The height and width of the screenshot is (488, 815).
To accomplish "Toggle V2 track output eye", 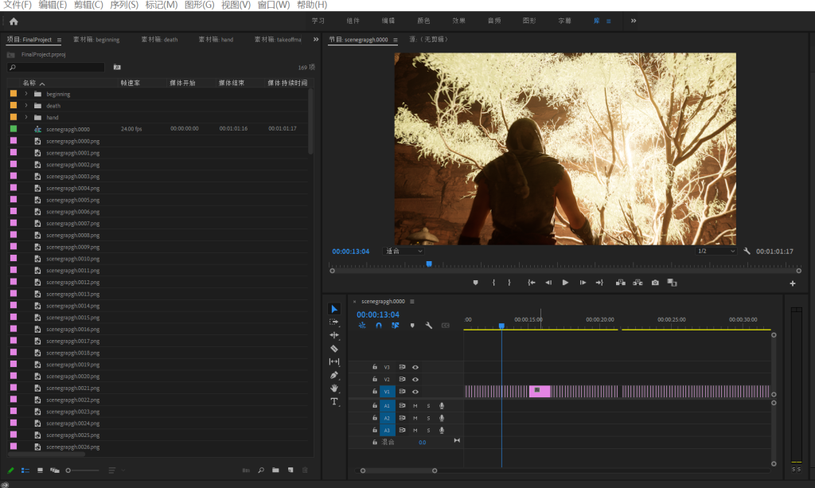I will click(x=415, y=380).
